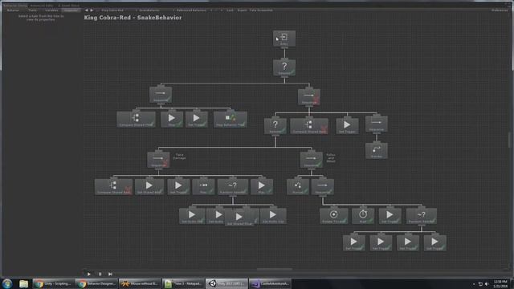Select the Compare Shared Float node
Screen dimensions: 514x289
pos(136,120)
